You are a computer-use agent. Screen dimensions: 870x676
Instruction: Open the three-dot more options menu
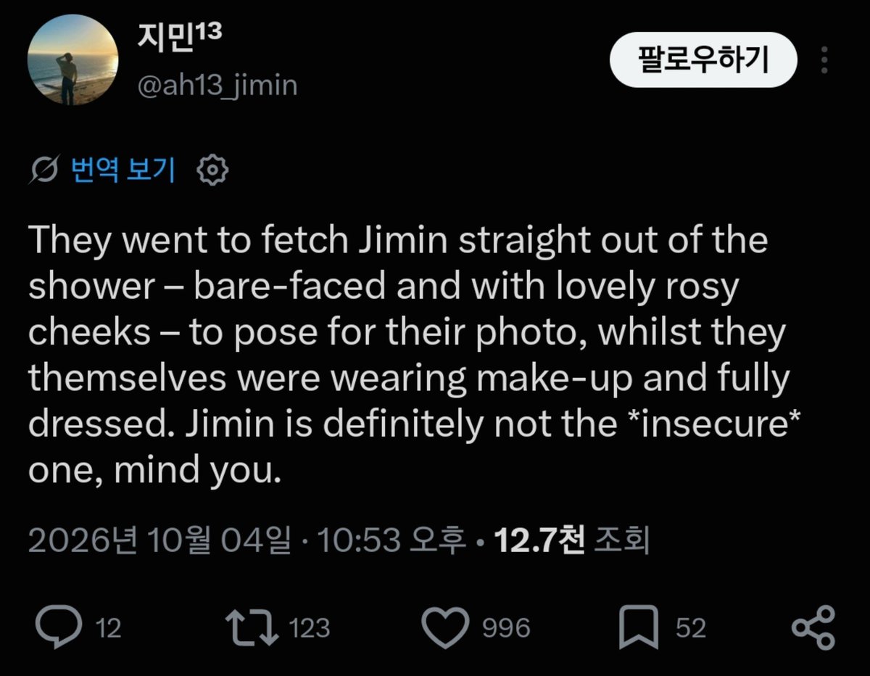click(x=825, y=60)
